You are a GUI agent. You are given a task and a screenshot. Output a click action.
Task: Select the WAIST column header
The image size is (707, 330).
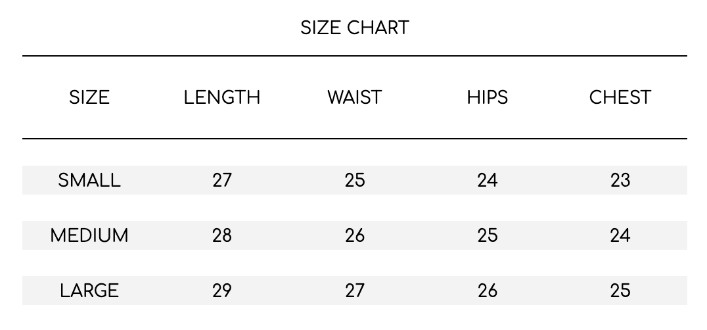tap(354, 98)
